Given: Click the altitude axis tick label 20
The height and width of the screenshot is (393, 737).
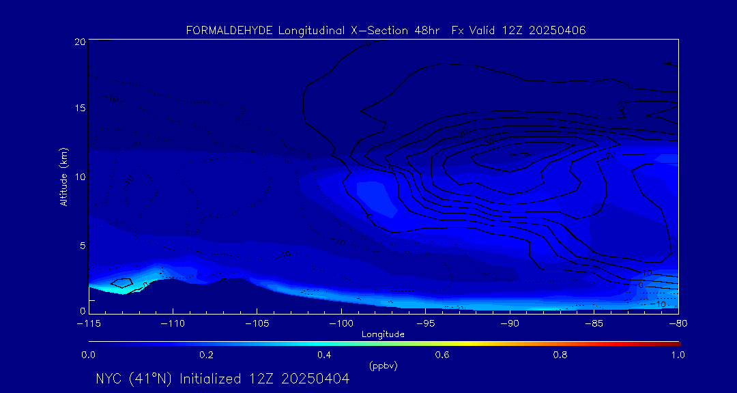Looking at the screenshot, I should click(x=79, y=42).
